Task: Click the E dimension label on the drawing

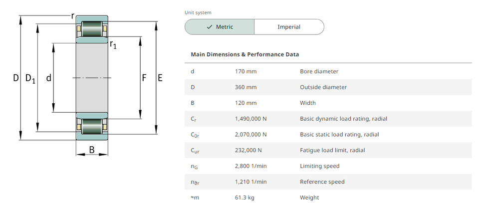Action: point(160,78)
